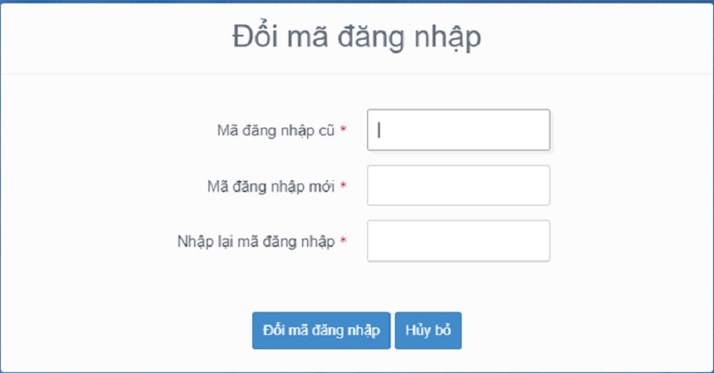The width and height of the screenshot is (714, 373).
Task: Click the red asterisk beside 'Mã đăng nhập mới'
Action: click(x=344, y=186)
